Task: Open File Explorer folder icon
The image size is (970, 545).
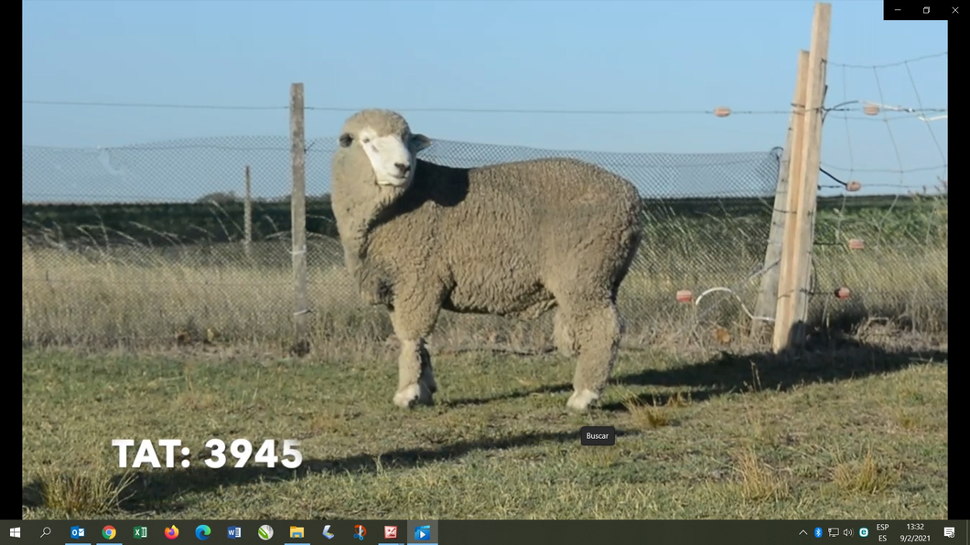Action: (296, 532)
